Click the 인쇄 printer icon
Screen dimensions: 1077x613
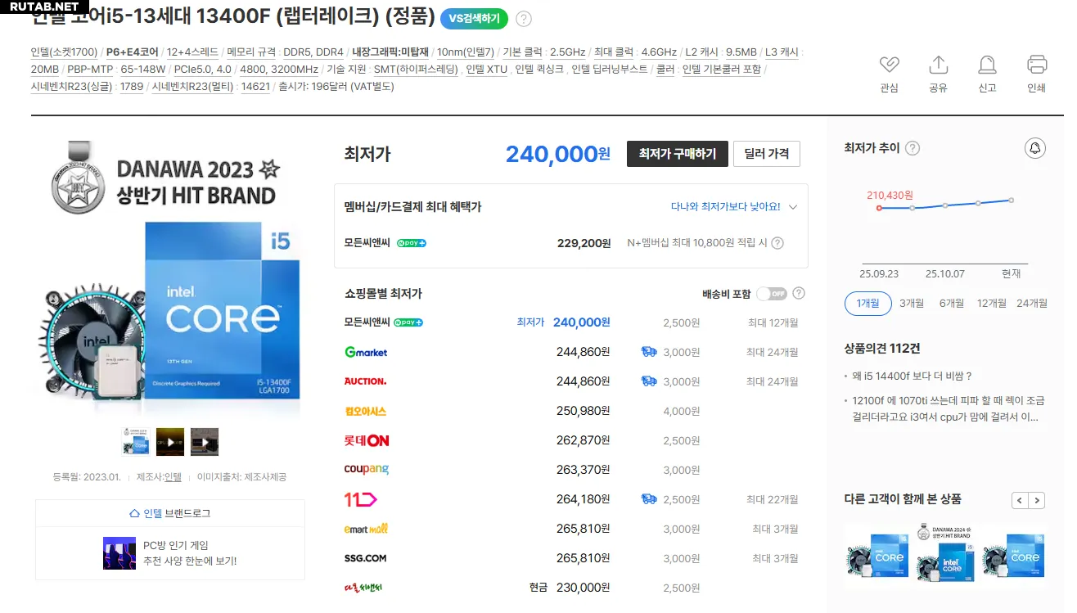pyautogui.click(x=1036, y=65)
